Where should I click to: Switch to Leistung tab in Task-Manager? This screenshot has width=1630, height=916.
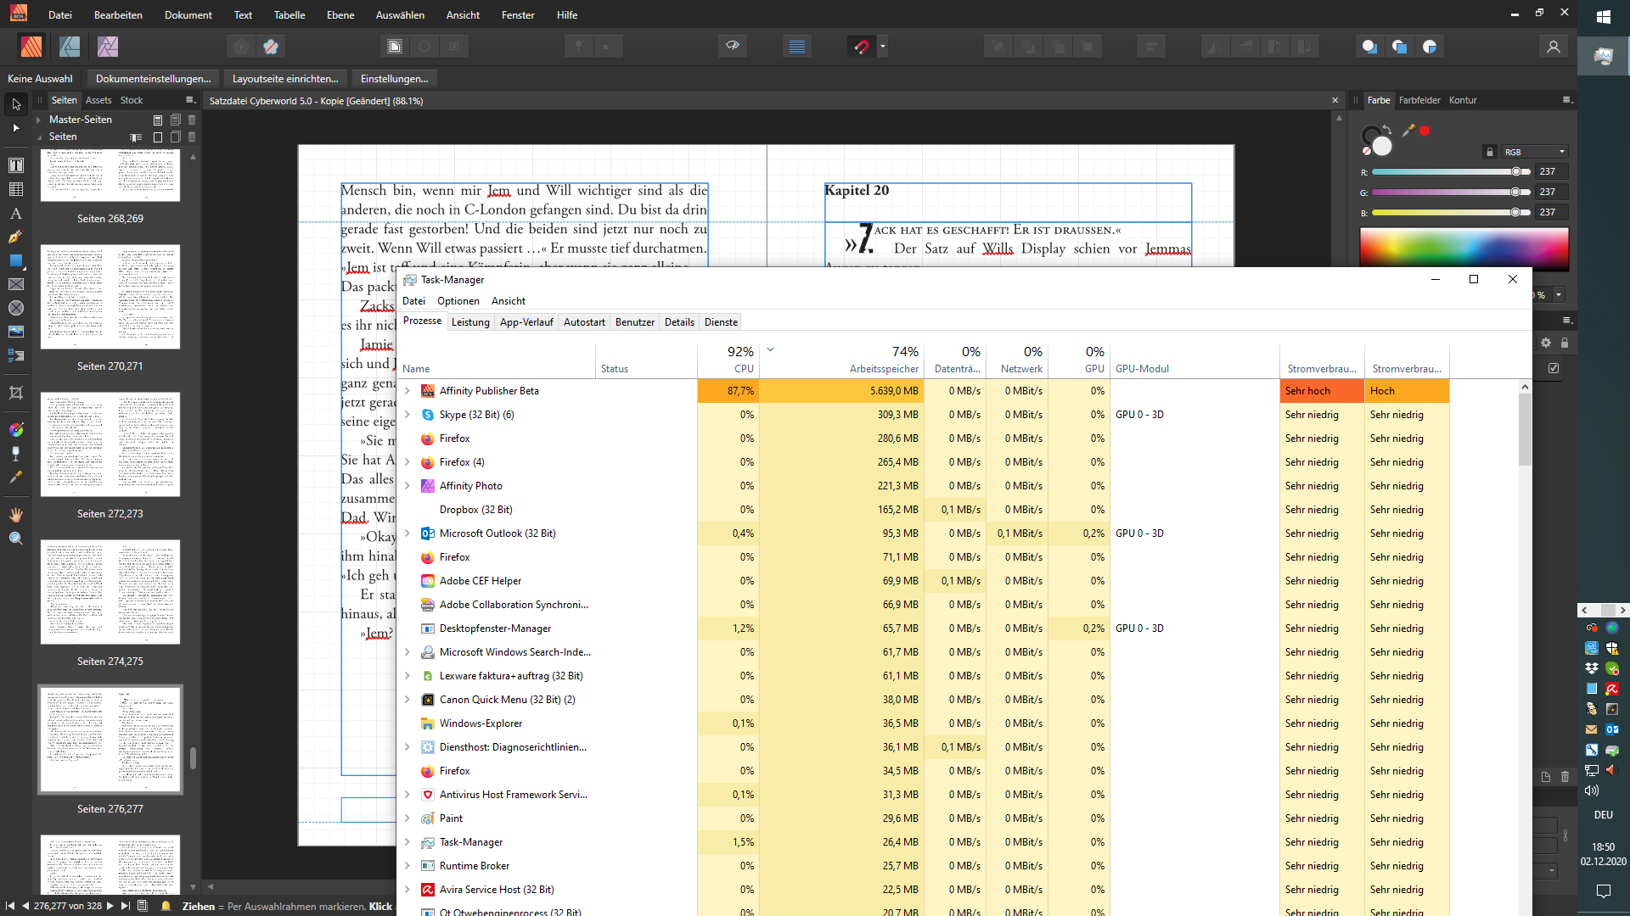click(470, 322)
